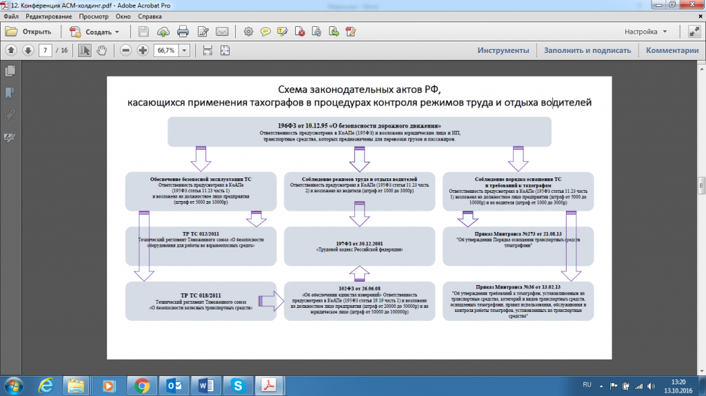Click the edit text page icon
This screenshot has height=396, width=706.
click(203, 32)
